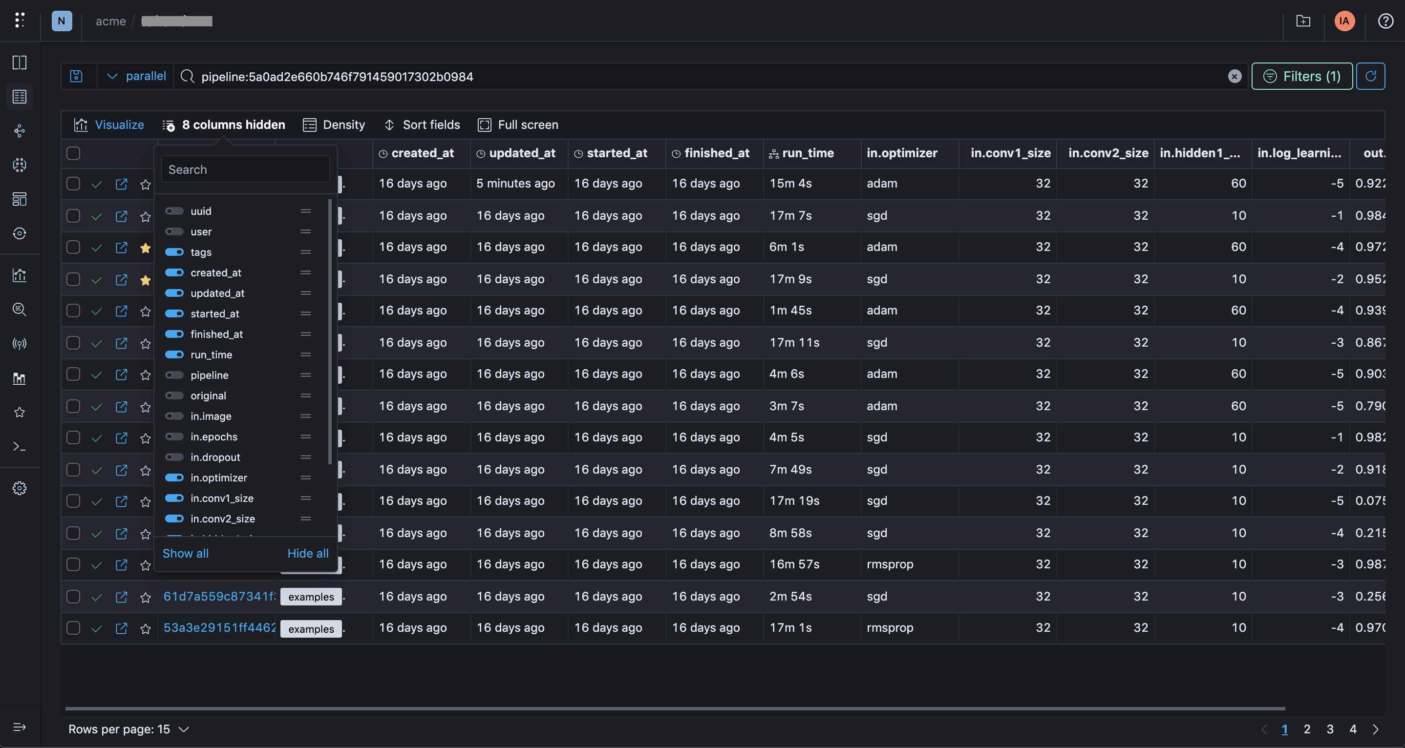The width and height of the screenshot is (1405, 748).
Task: Show the pipeline column
Action: (x=174, y=375)
